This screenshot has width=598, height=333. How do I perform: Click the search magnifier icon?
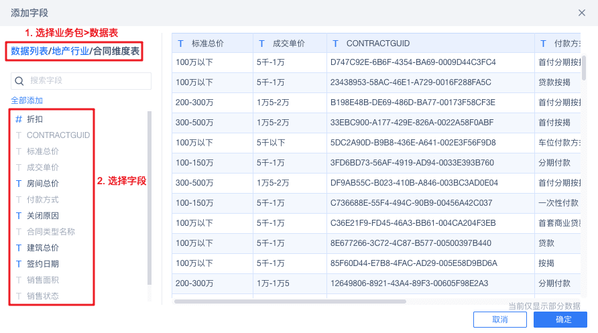coord(19,81)
